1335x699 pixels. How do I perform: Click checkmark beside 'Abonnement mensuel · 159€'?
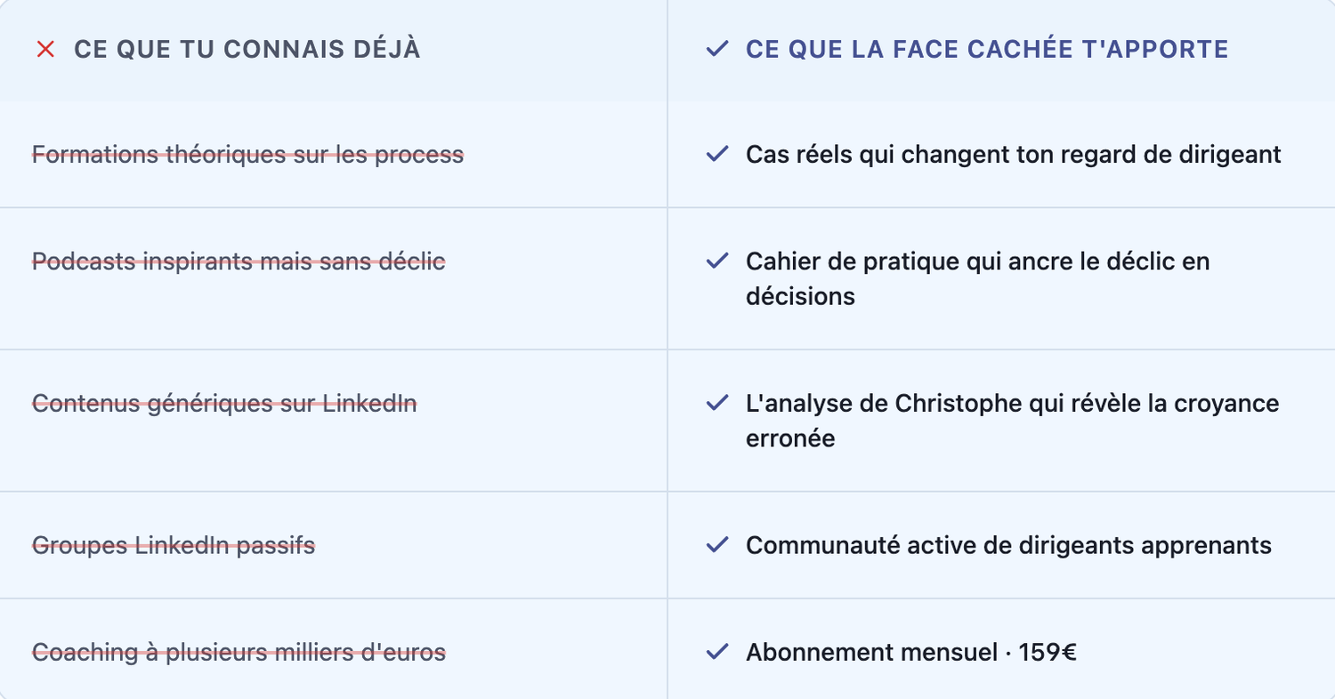click(x=716, y=652)
